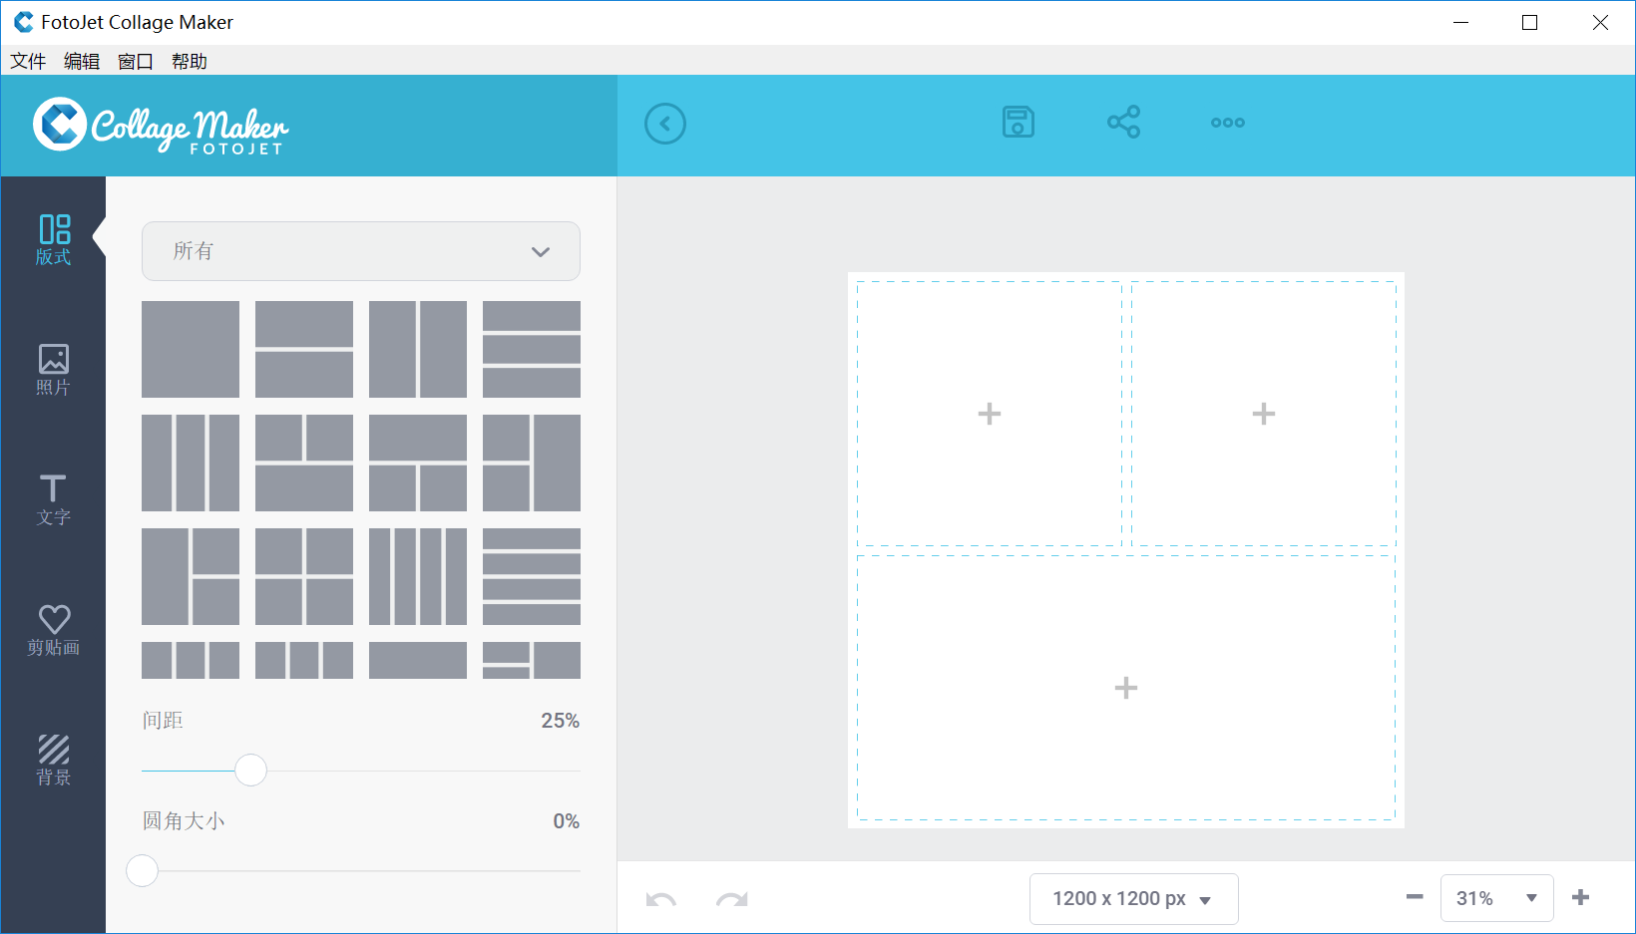Click the 间距 spacing slider handle
Image resolution: width=1636 pixels, height=934 pixels.
coord(250,770)
